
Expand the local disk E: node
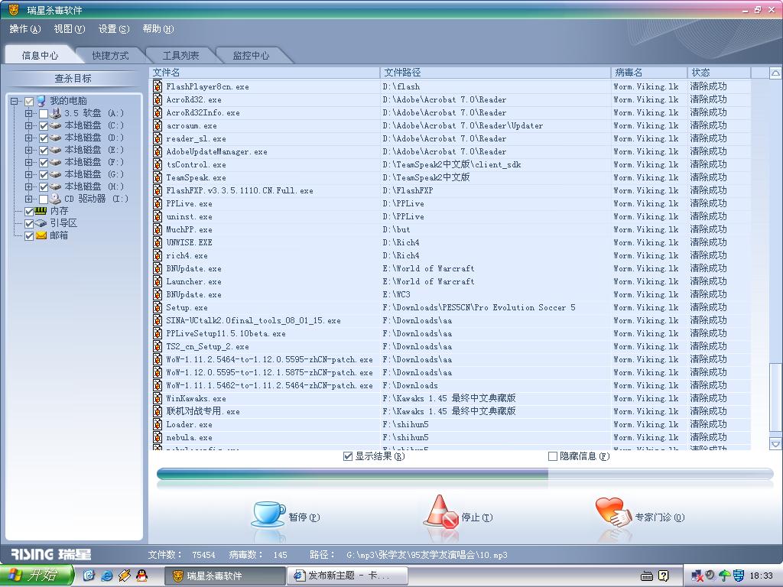pos(28,151)
